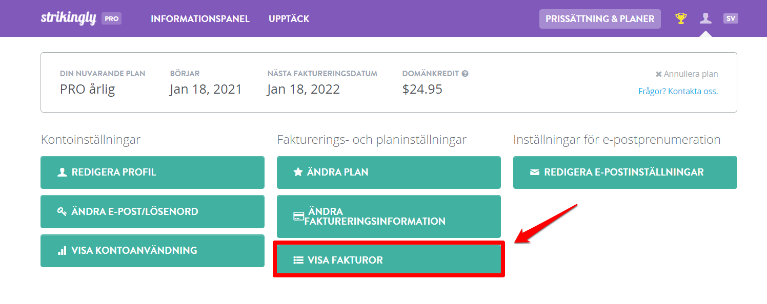Image resolution: width=767 pixels, height=304 pixels.
Task: Follow the Frågor? Kontakta oss link
Action: [678, 92]
